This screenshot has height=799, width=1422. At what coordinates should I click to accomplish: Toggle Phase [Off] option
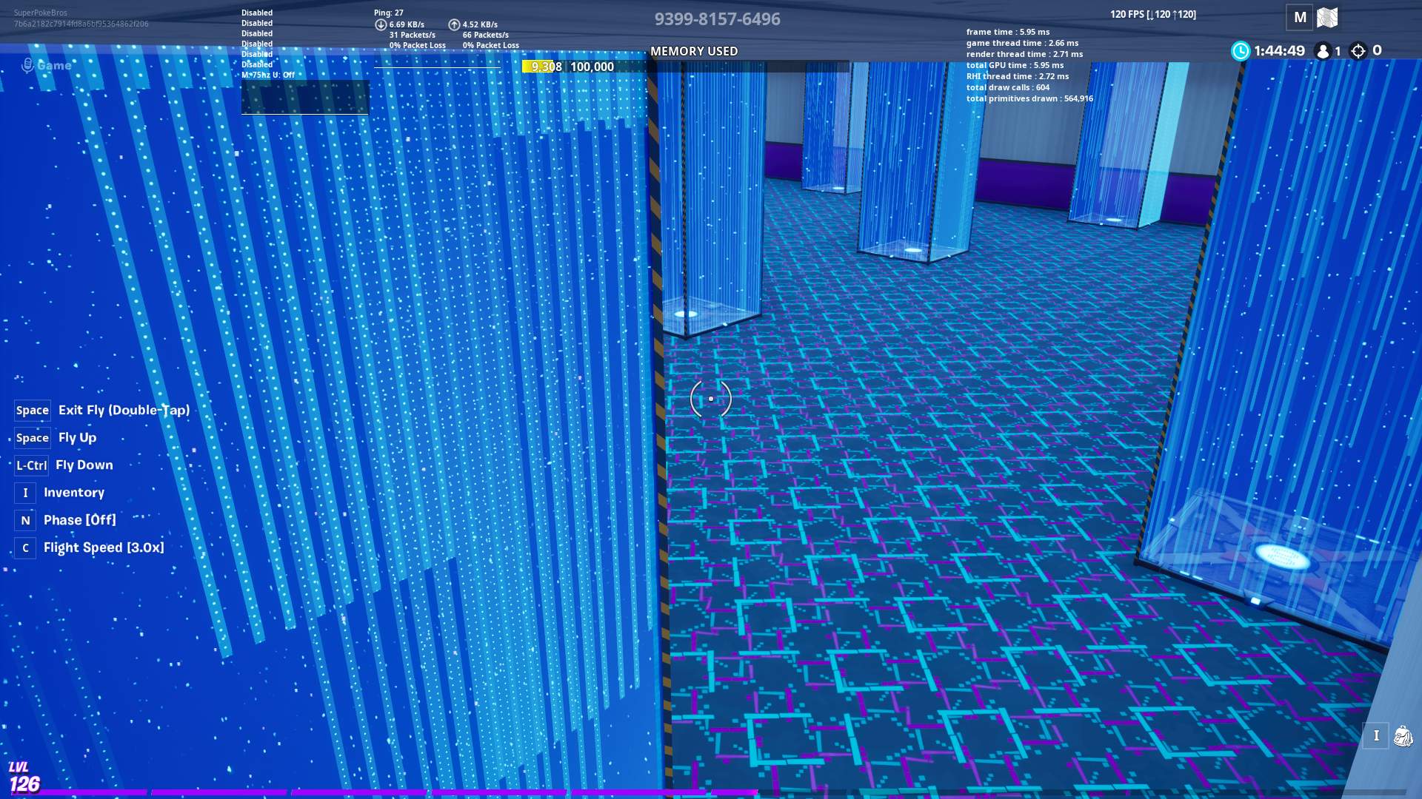click(x=79, y=520)
